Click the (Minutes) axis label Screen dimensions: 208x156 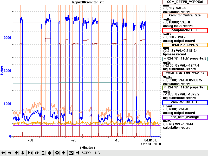pyautogui.click(x=87, y=148)
